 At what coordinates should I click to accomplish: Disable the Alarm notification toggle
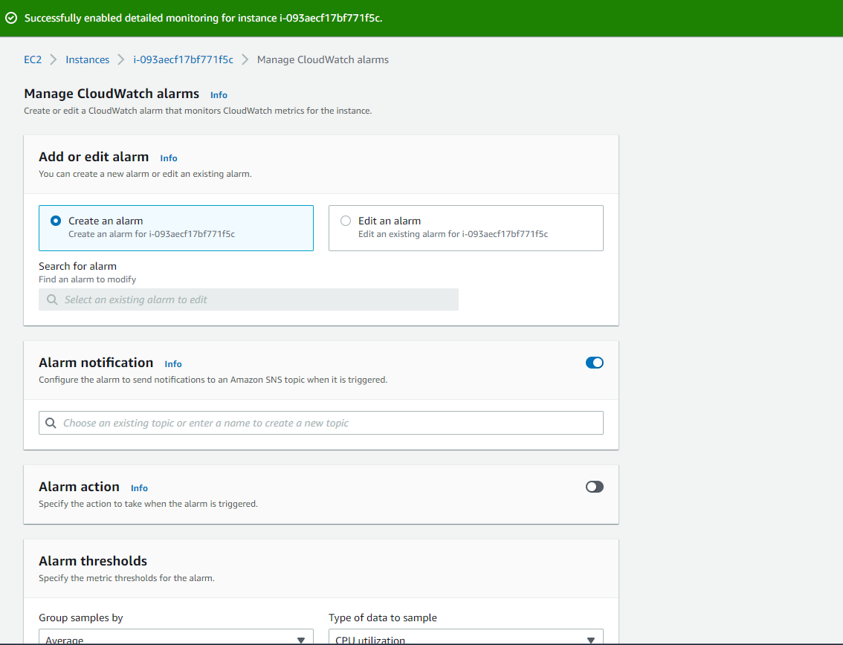point(594,362)
